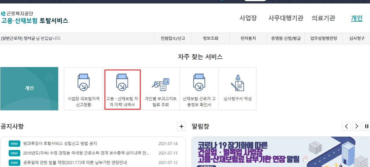
Task: Click the plus icon beside 공지사항
Action: pyautogui.click(x=182, y=126)
